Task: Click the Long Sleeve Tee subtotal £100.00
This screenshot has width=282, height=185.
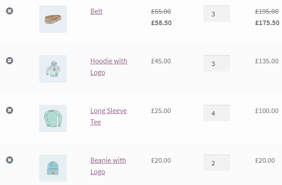Action: (x=266, y=111)
